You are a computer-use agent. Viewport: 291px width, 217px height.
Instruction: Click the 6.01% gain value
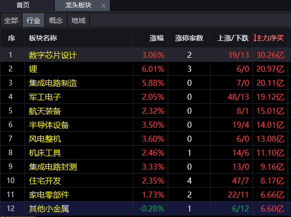[x=153, y=69]
